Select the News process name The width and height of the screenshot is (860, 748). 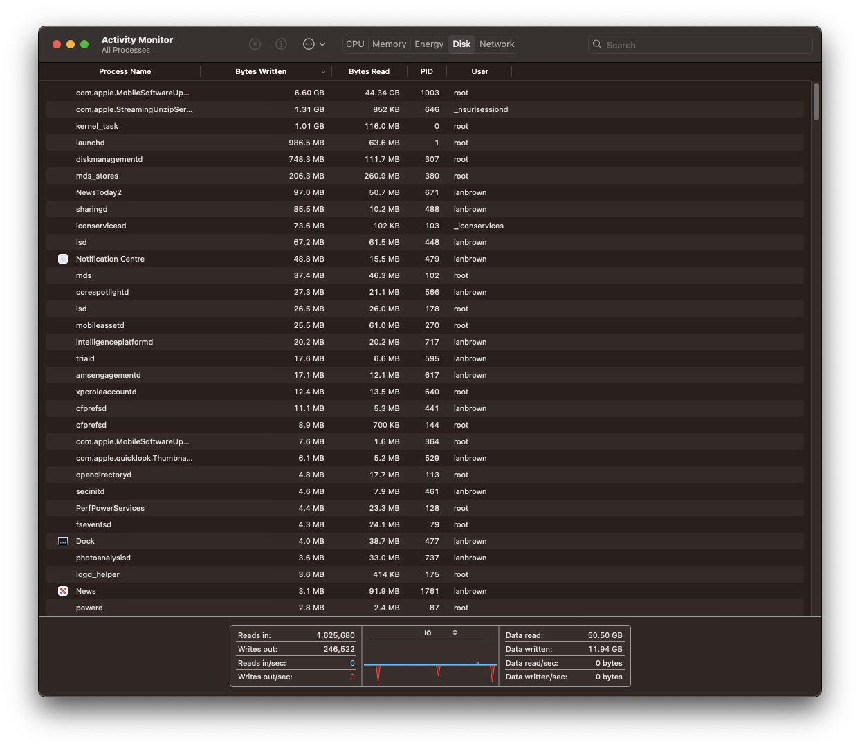pyautogui.click(x=86, y=591)
